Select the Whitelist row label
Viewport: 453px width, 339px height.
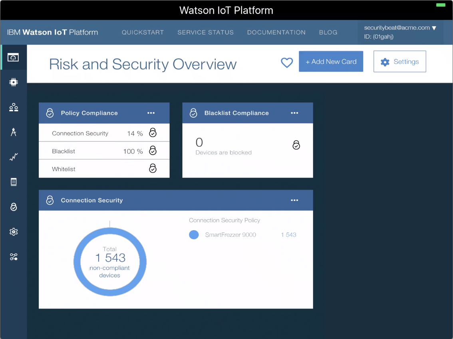64,169
